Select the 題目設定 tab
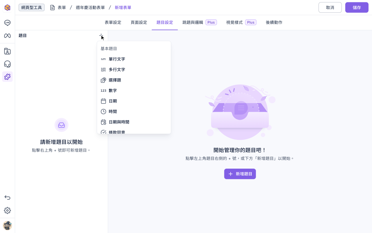 click(x=164, y=22)
